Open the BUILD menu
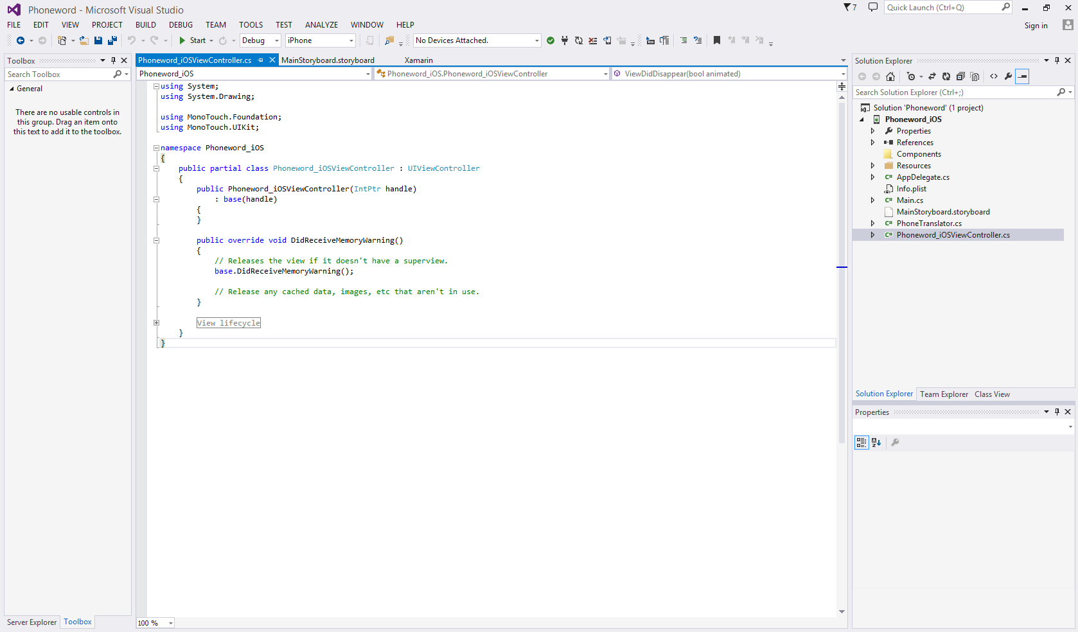 pos(145,25)
